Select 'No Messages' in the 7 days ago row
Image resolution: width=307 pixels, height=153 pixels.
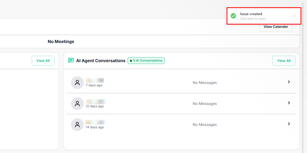click(205, 83)
